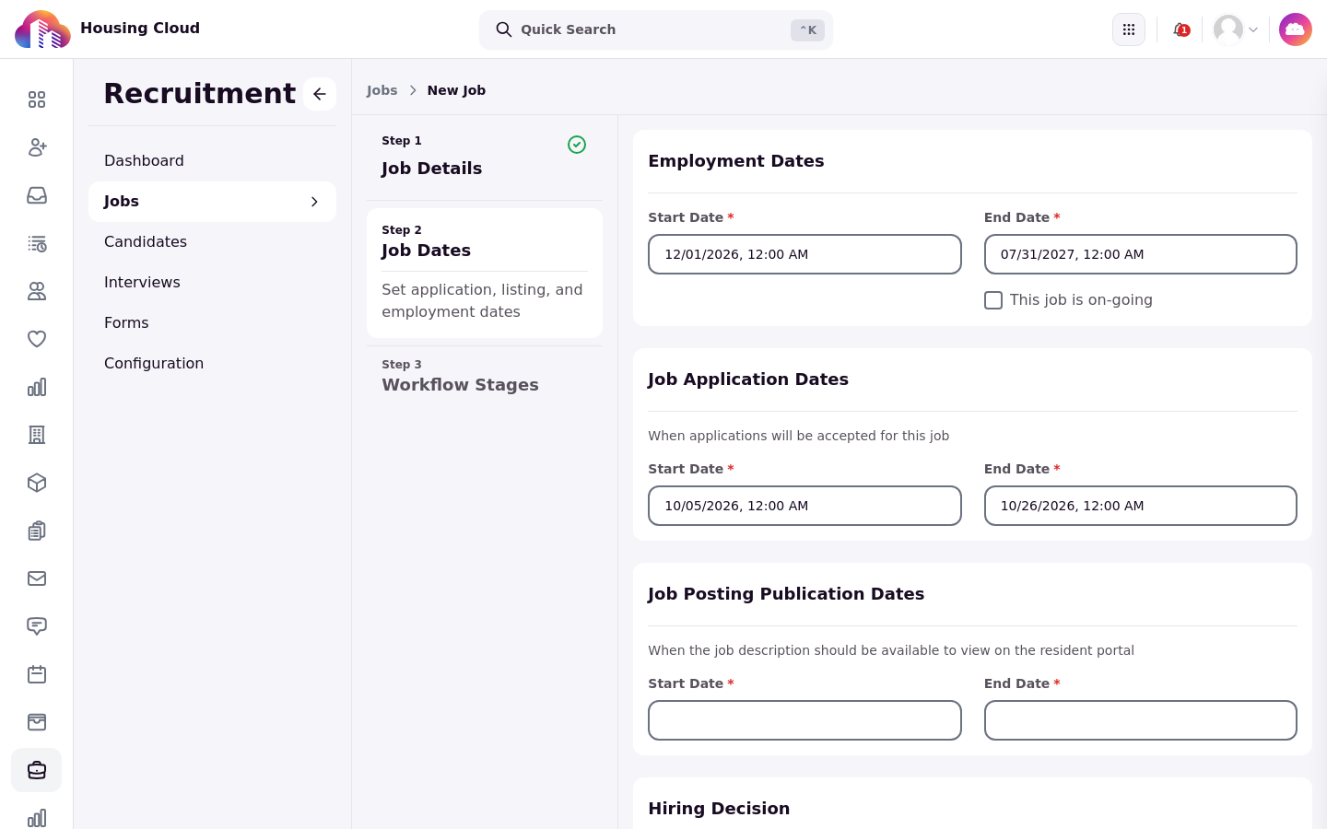This screenshot has height=829, width=1327.
Task: Open the user profile dropdown
Action: [1236, 29]
